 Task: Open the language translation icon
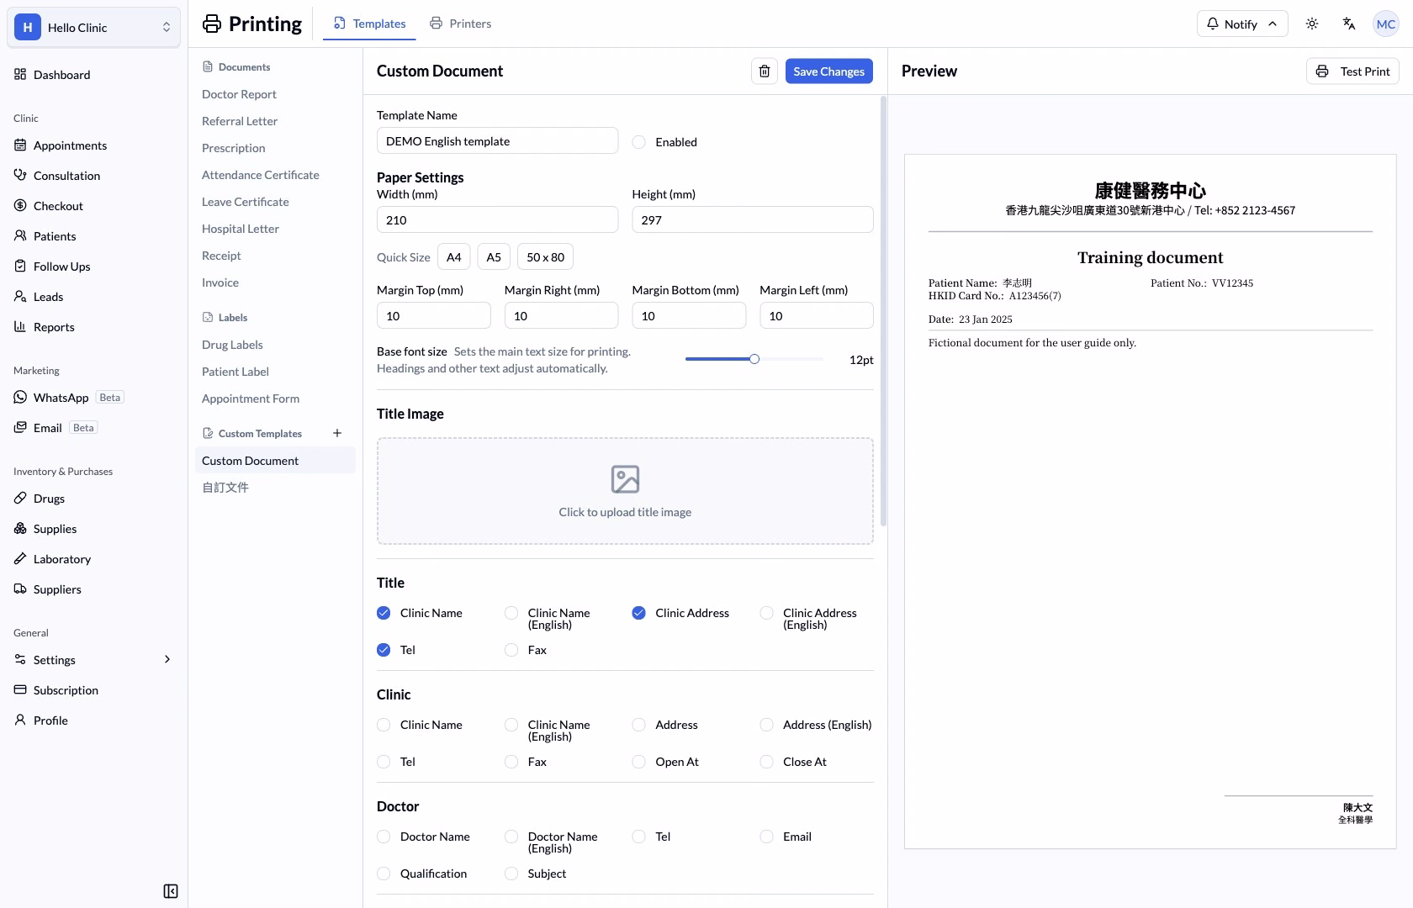click(1349, 24)
